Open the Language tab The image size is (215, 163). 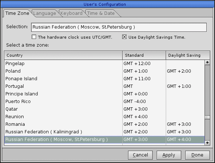tap(45, 13)
